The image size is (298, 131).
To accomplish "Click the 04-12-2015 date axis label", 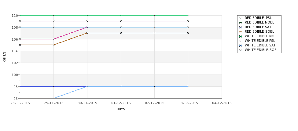I will pyautogui.click(x=222, y=103).
